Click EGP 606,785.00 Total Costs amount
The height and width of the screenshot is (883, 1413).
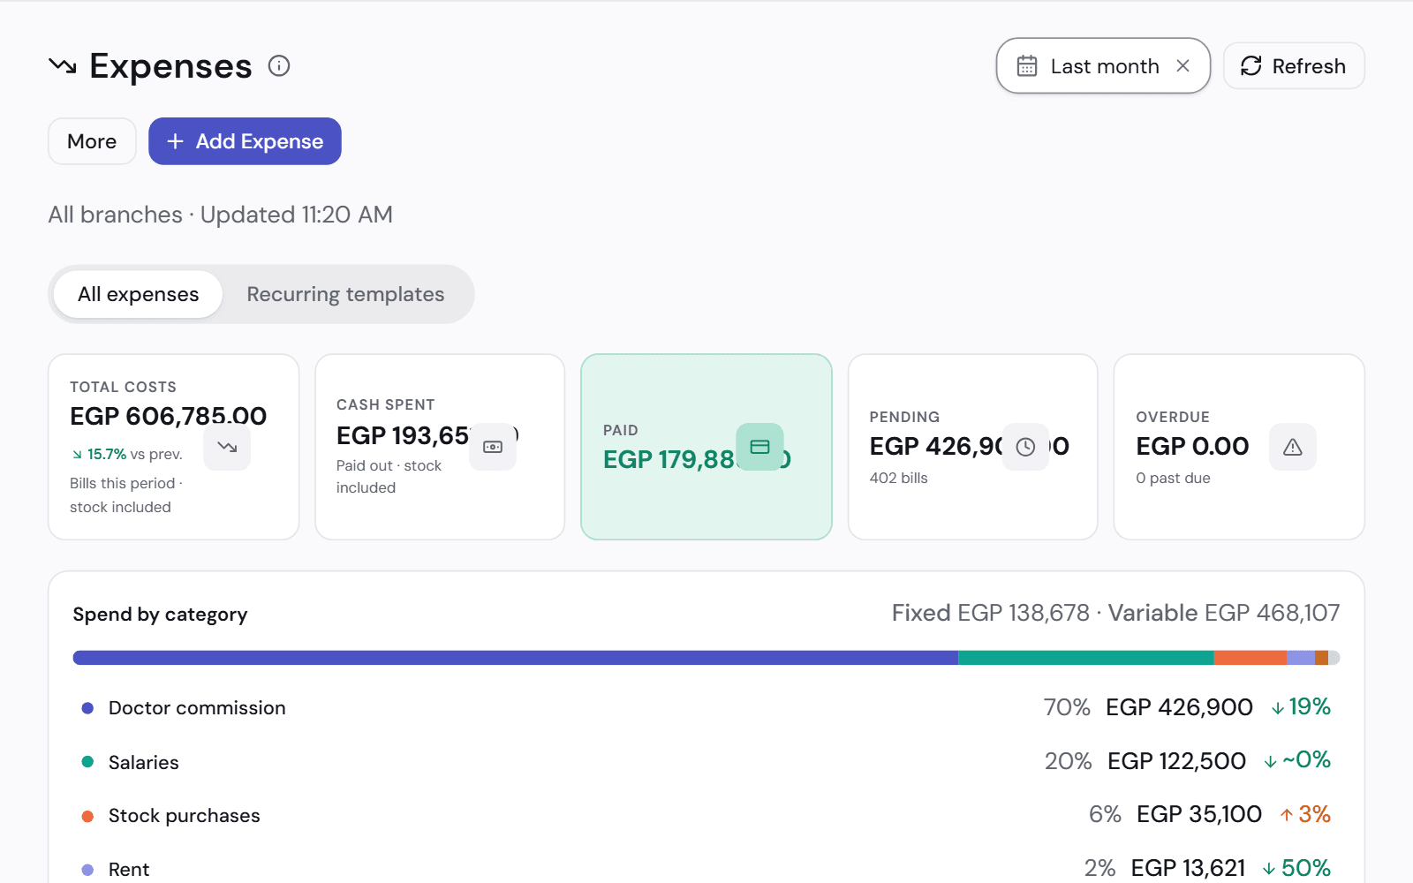coord(169,416)
